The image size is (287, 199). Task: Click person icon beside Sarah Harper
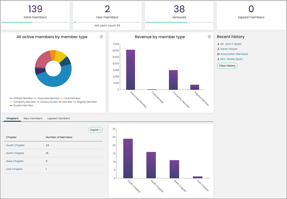point(218,49)
